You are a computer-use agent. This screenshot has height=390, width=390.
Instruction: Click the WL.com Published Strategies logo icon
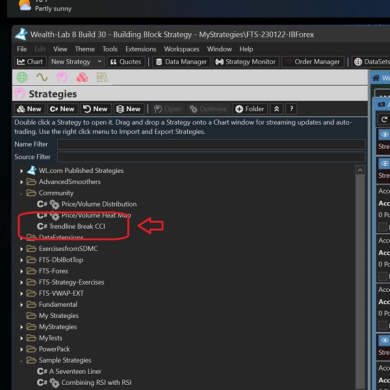[32, 170]
